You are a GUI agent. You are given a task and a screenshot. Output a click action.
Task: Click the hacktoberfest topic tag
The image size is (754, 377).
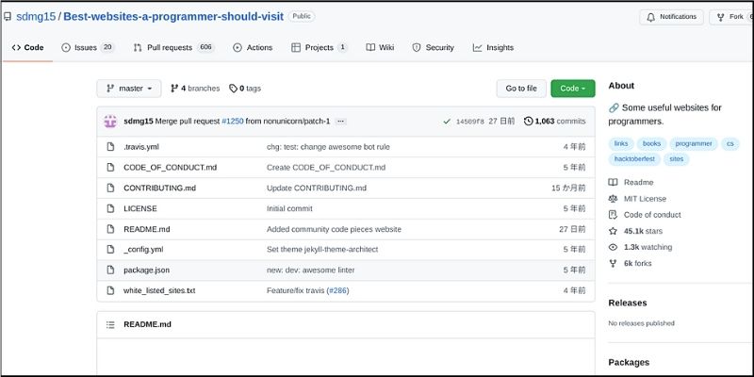[x=634, y=159]
